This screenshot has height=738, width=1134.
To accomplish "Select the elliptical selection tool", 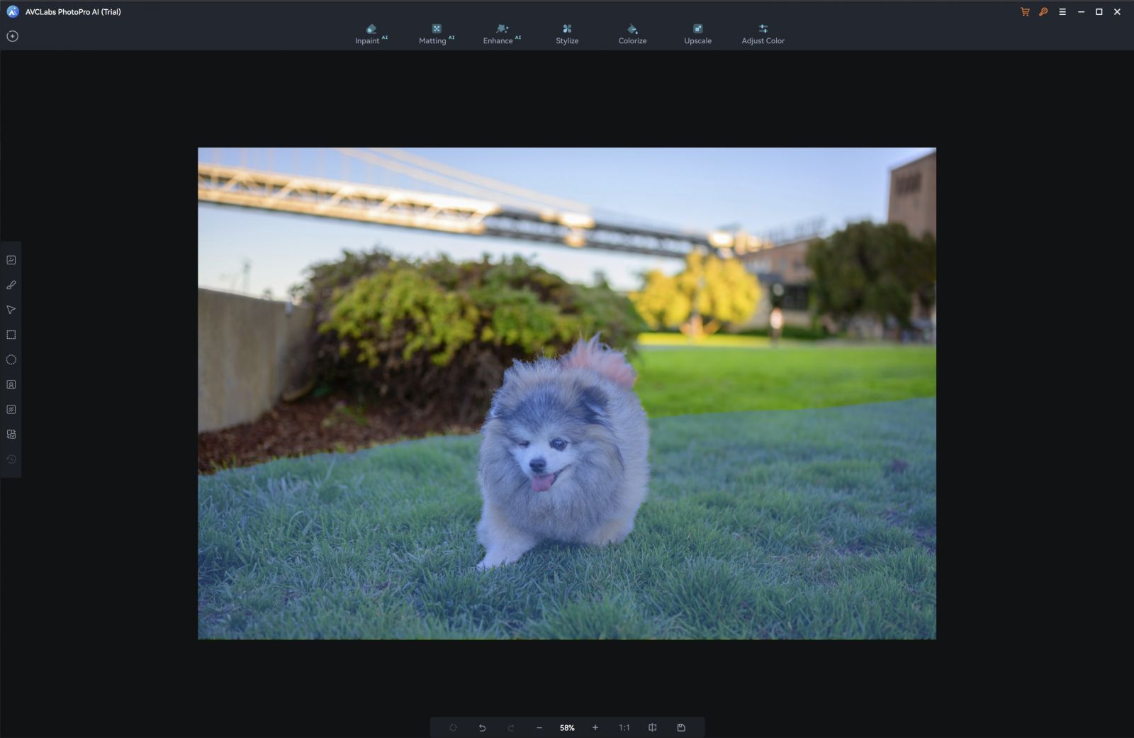I will [x=11, y=359].
